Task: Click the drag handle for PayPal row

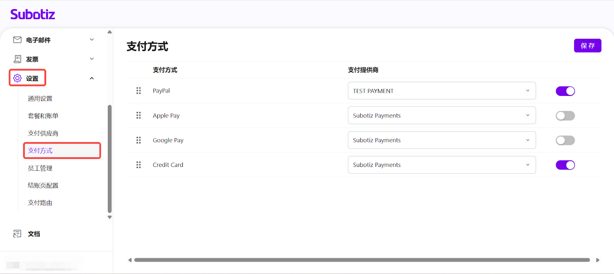Action: pyautogui.click(x=139, y=91)
